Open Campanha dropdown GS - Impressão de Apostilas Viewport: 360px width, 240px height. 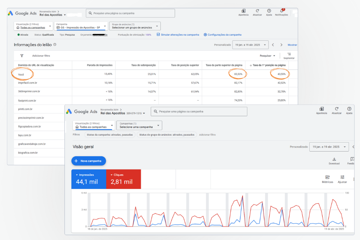pyautogui.click(x=81, y=26)
